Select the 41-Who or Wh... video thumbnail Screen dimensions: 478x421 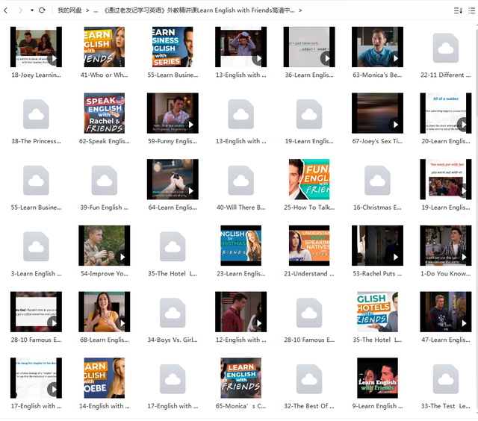(x=105, y=47)
